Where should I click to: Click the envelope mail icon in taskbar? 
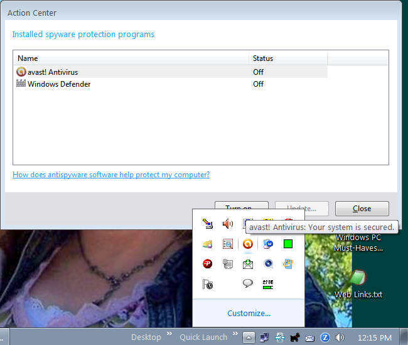pyautogui.click(x=310, y=338)
